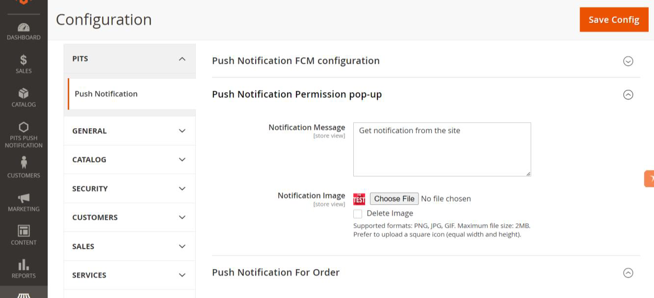The height and width of the screenshot is (298, 654).
Task: Tick the Delete Image checkbox
Action: (x=358, y=214)
